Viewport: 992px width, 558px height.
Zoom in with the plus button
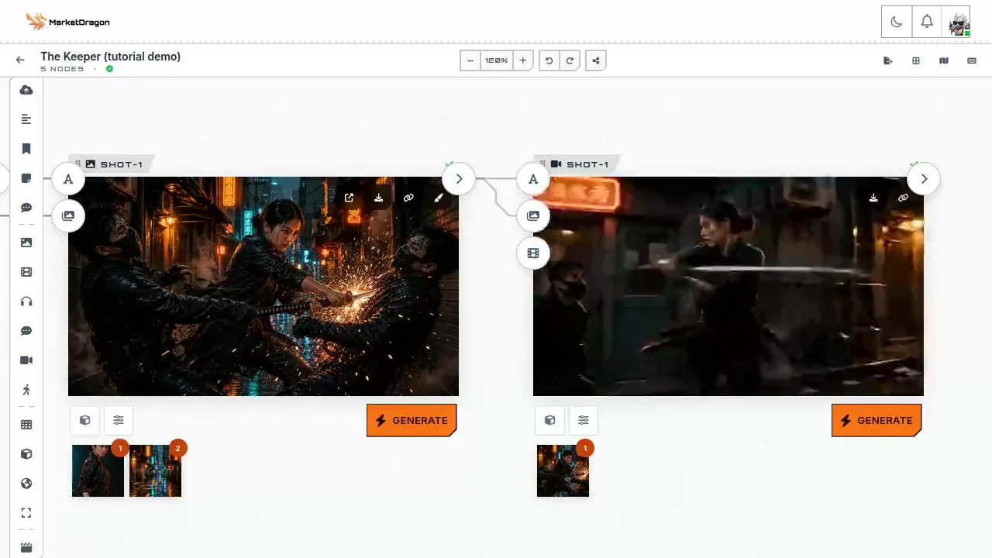coord(523,60)
